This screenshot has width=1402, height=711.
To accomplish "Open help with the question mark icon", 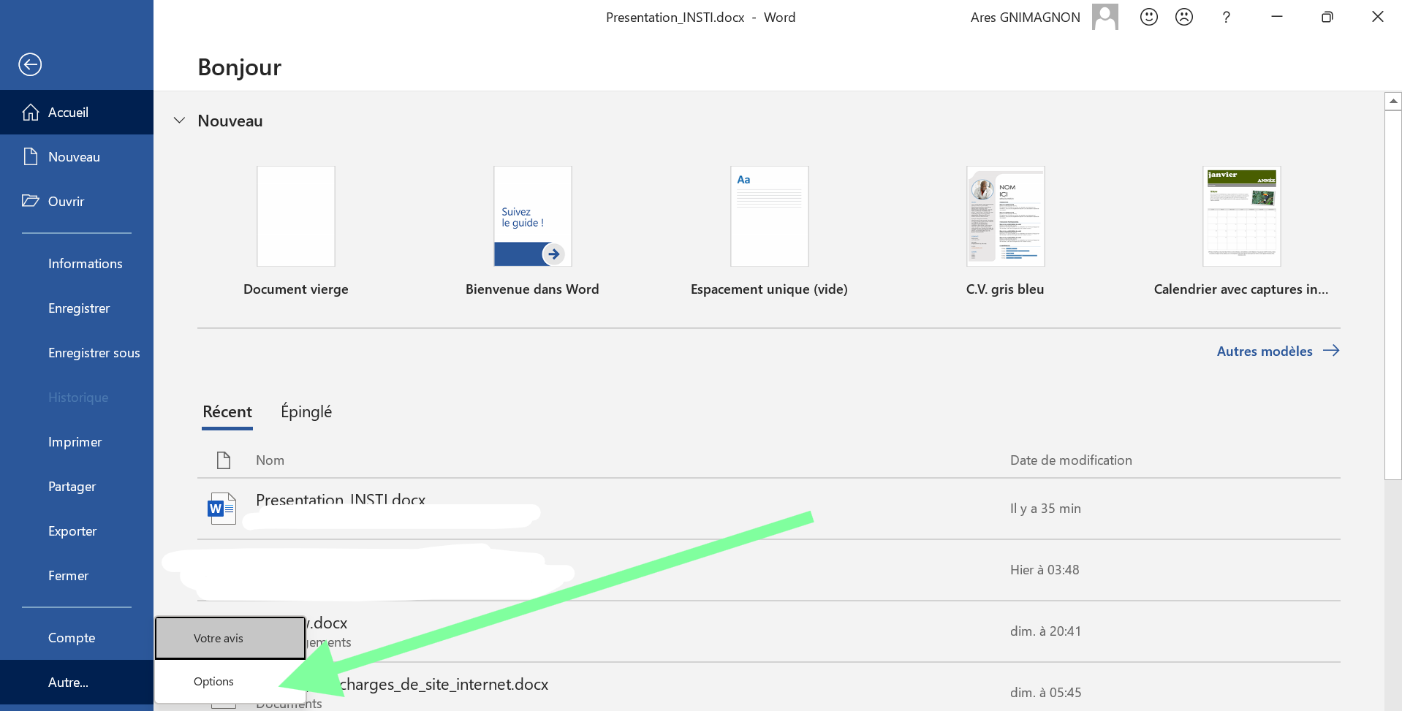I will click(1226, 17).
